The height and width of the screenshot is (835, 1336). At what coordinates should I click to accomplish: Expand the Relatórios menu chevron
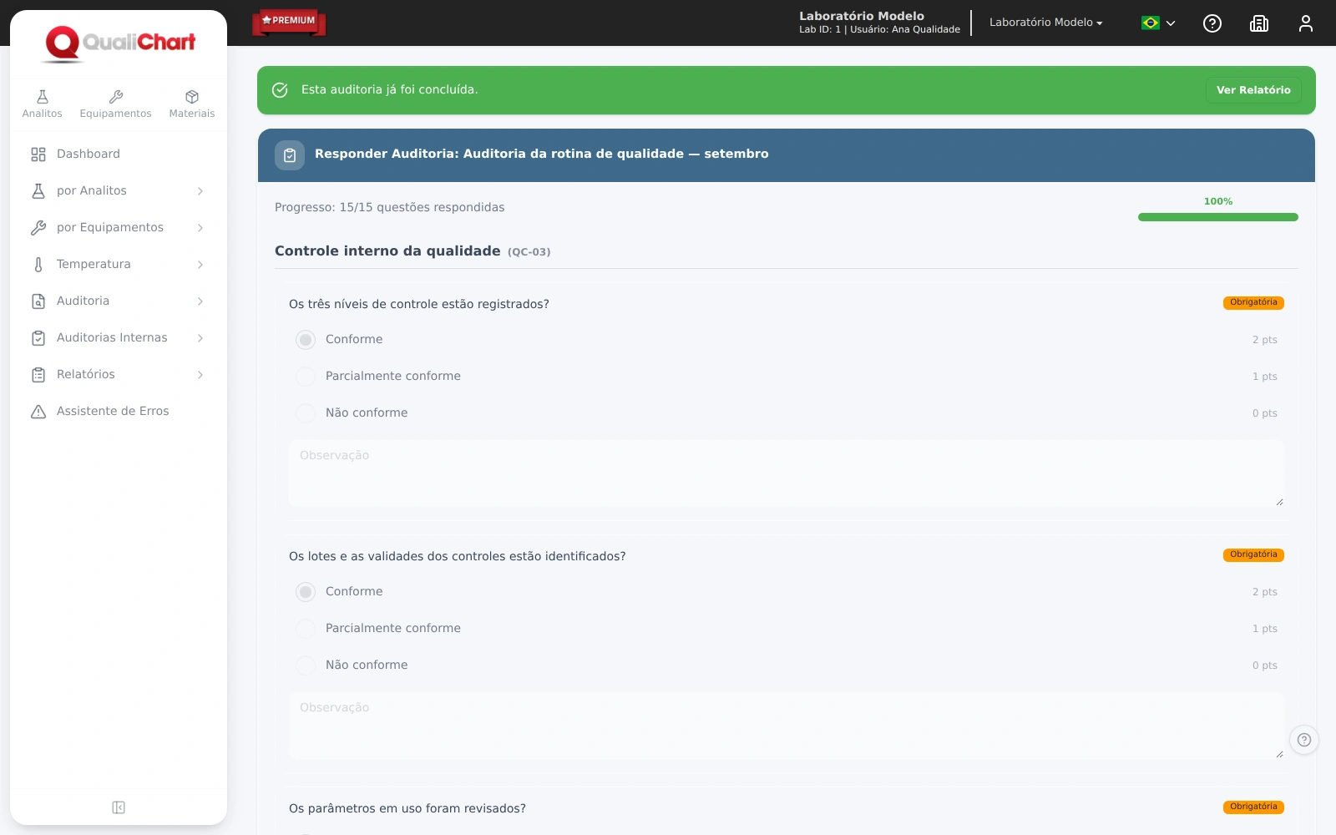pyautogui.click(x=200, y=375)
